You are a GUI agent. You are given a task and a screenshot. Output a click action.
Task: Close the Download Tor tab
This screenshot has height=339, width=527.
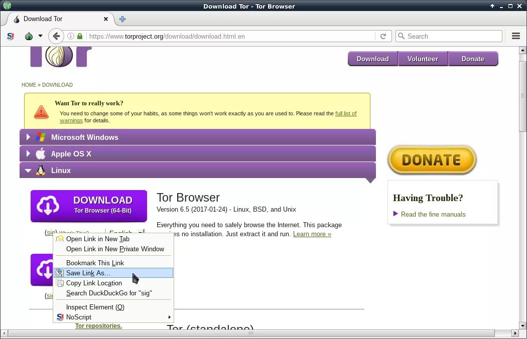point(106,19)
